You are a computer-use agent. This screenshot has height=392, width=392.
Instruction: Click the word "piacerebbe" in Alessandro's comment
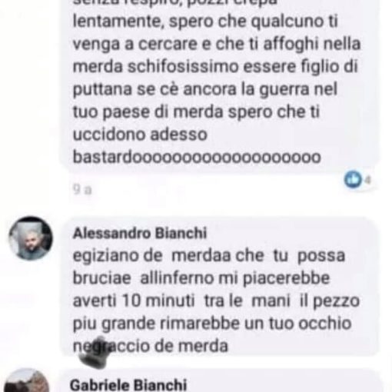[x=287, y=279]
